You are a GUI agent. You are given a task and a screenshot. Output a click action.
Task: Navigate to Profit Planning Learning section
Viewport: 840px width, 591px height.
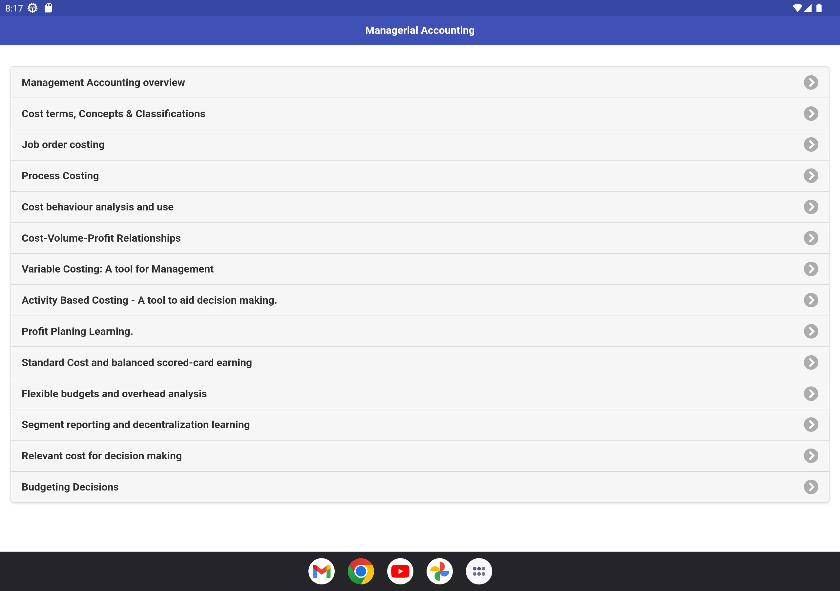coord(419,331)
